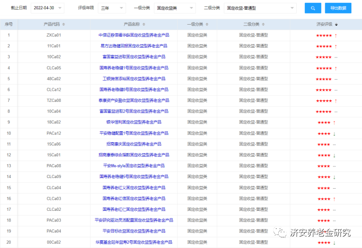Open the 截止日期 date dropdown 2022-04-30
Viewport: 362px width, 248px height.
tap(47, 8)
